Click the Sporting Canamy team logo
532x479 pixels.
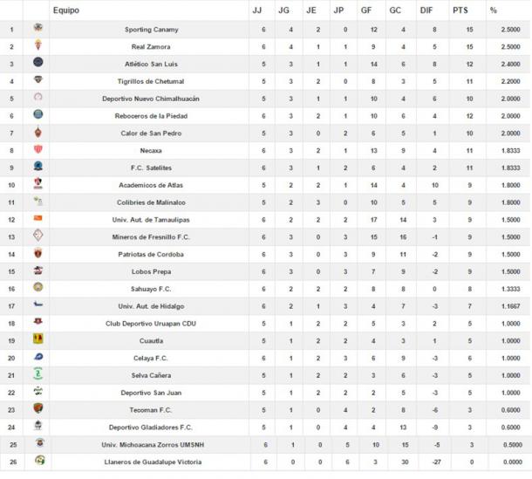click(x=38, y=29)
